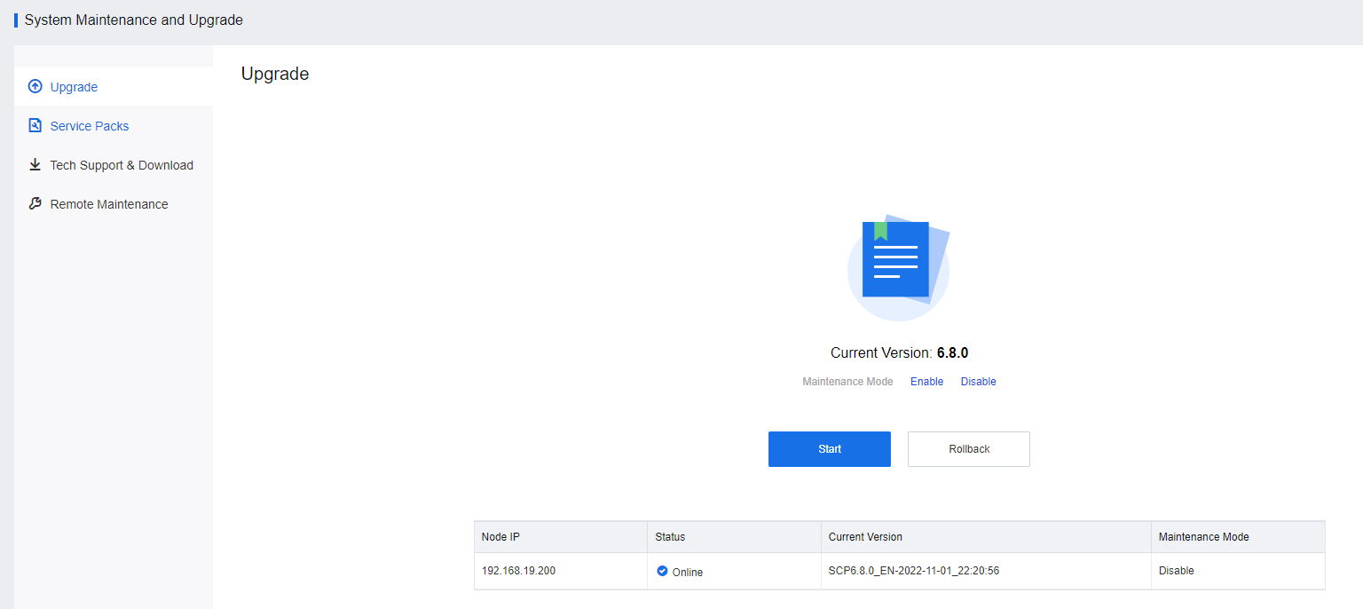Enable Maintenance Mode

click(x=926, y=382)
